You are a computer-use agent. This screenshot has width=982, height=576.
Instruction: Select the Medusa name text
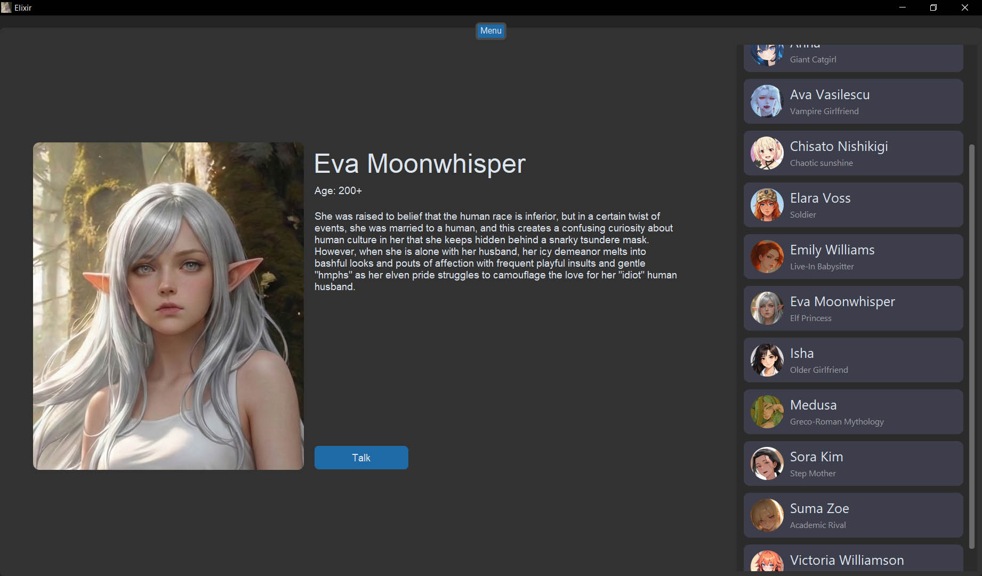813,405
